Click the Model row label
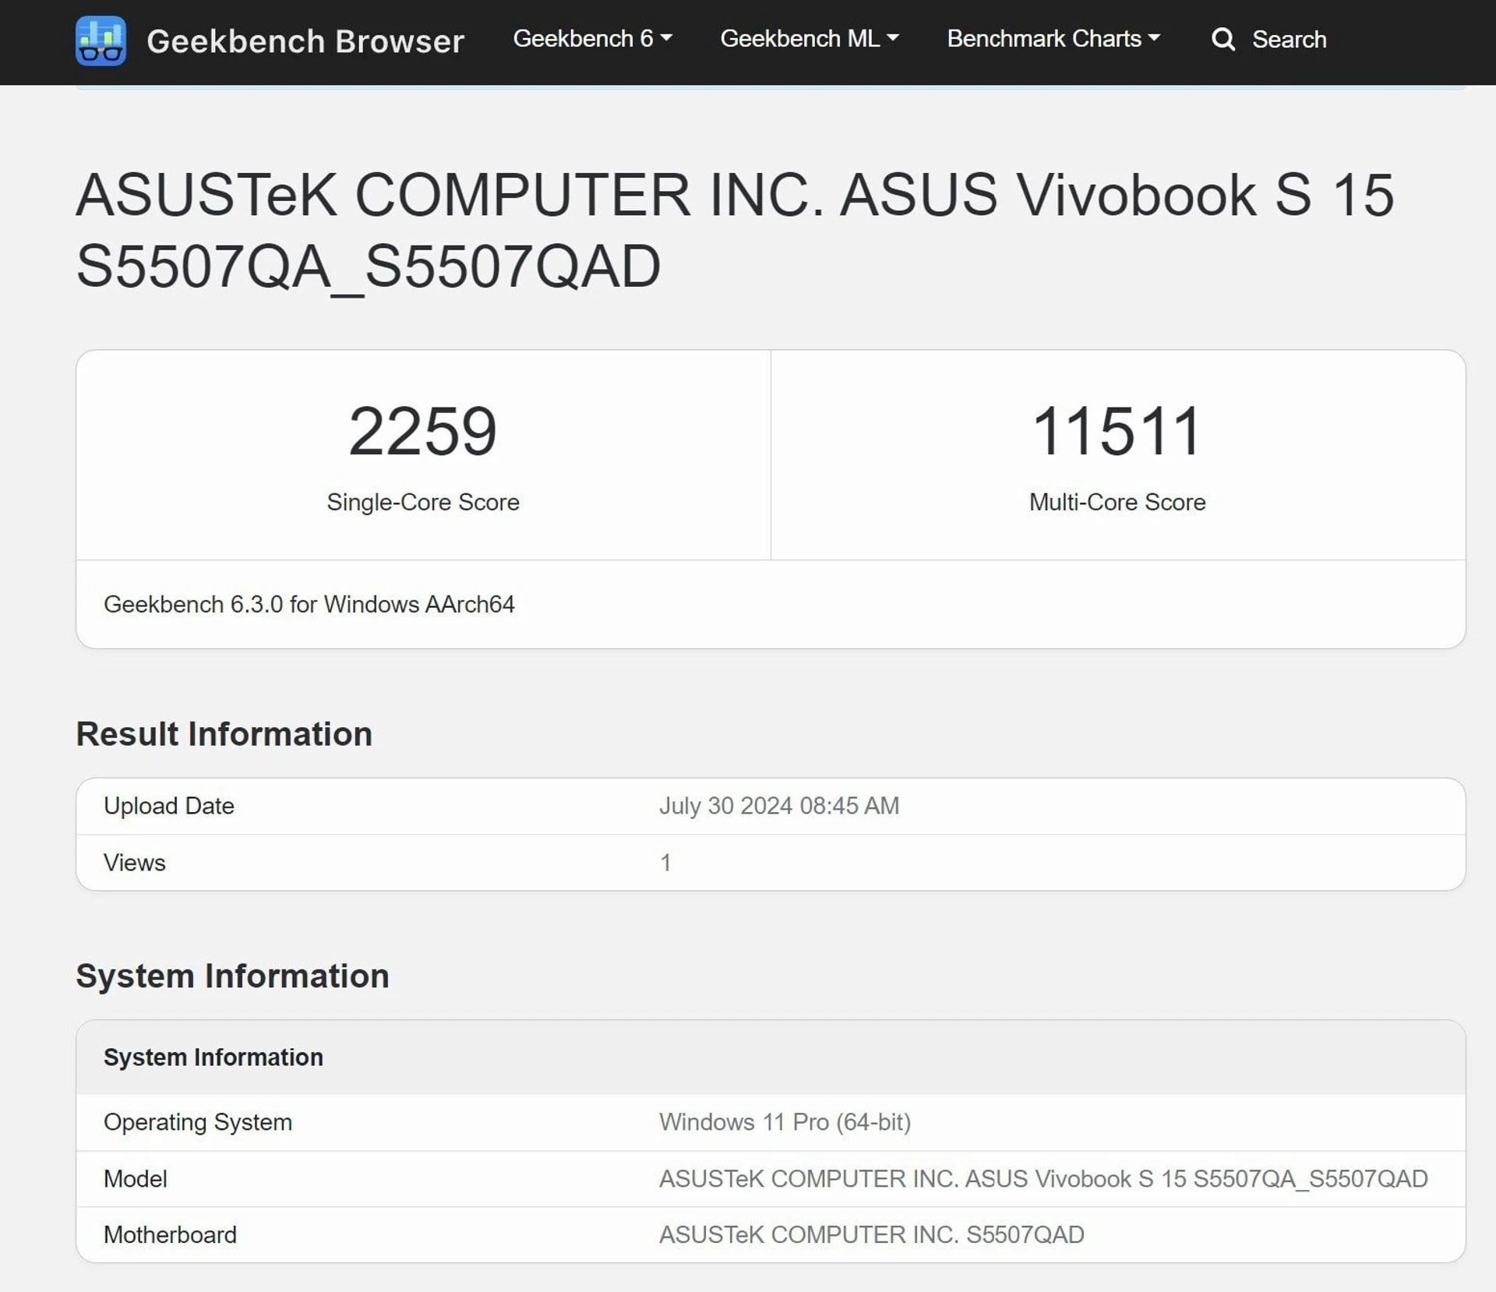 tap(136, 1179)
